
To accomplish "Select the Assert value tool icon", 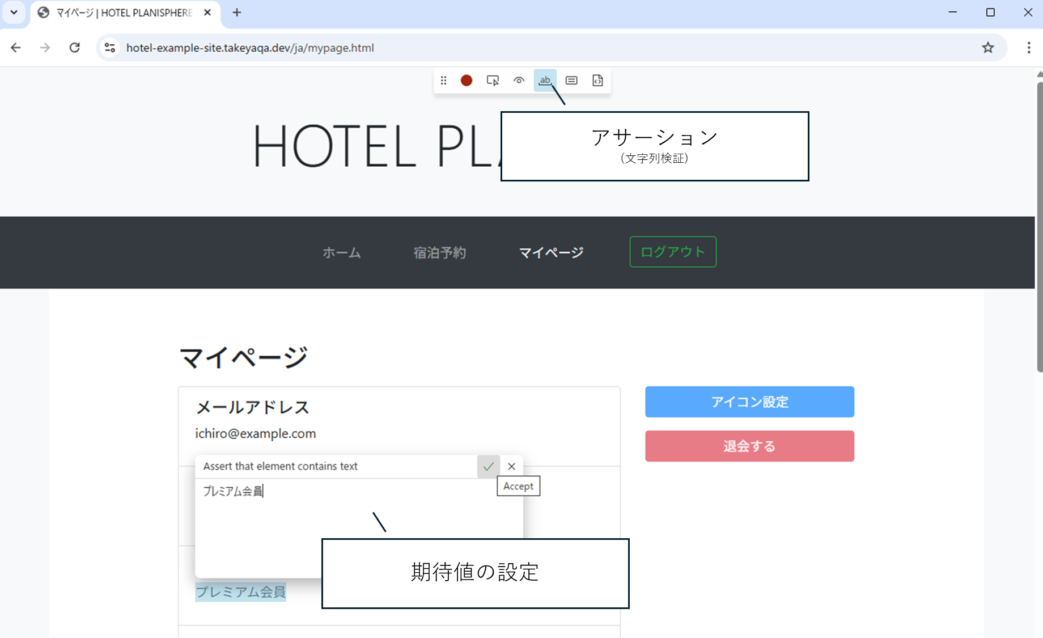I will pyautogui.click(x=571, y=81).
